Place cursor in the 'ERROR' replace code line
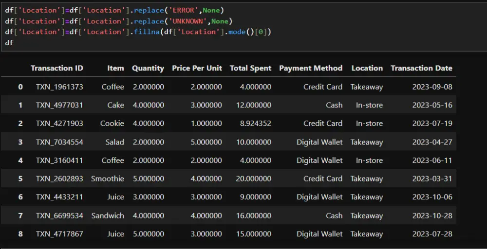Screen dimensions: 487x249 coord(114,10)
